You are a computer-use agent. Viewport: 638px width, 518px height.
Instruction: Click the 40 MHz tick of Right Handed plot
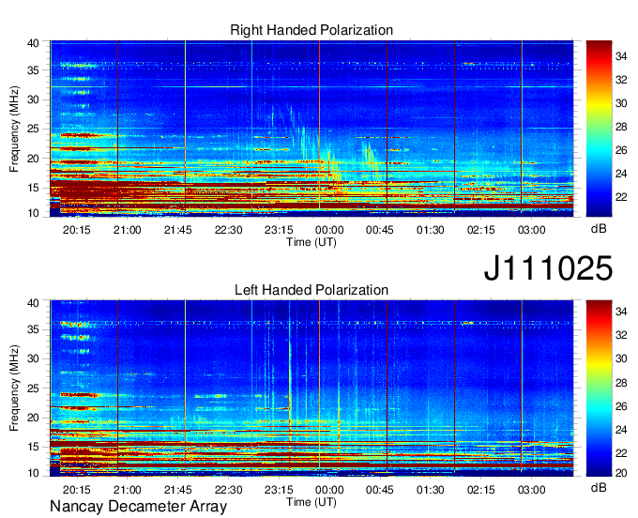33,43
